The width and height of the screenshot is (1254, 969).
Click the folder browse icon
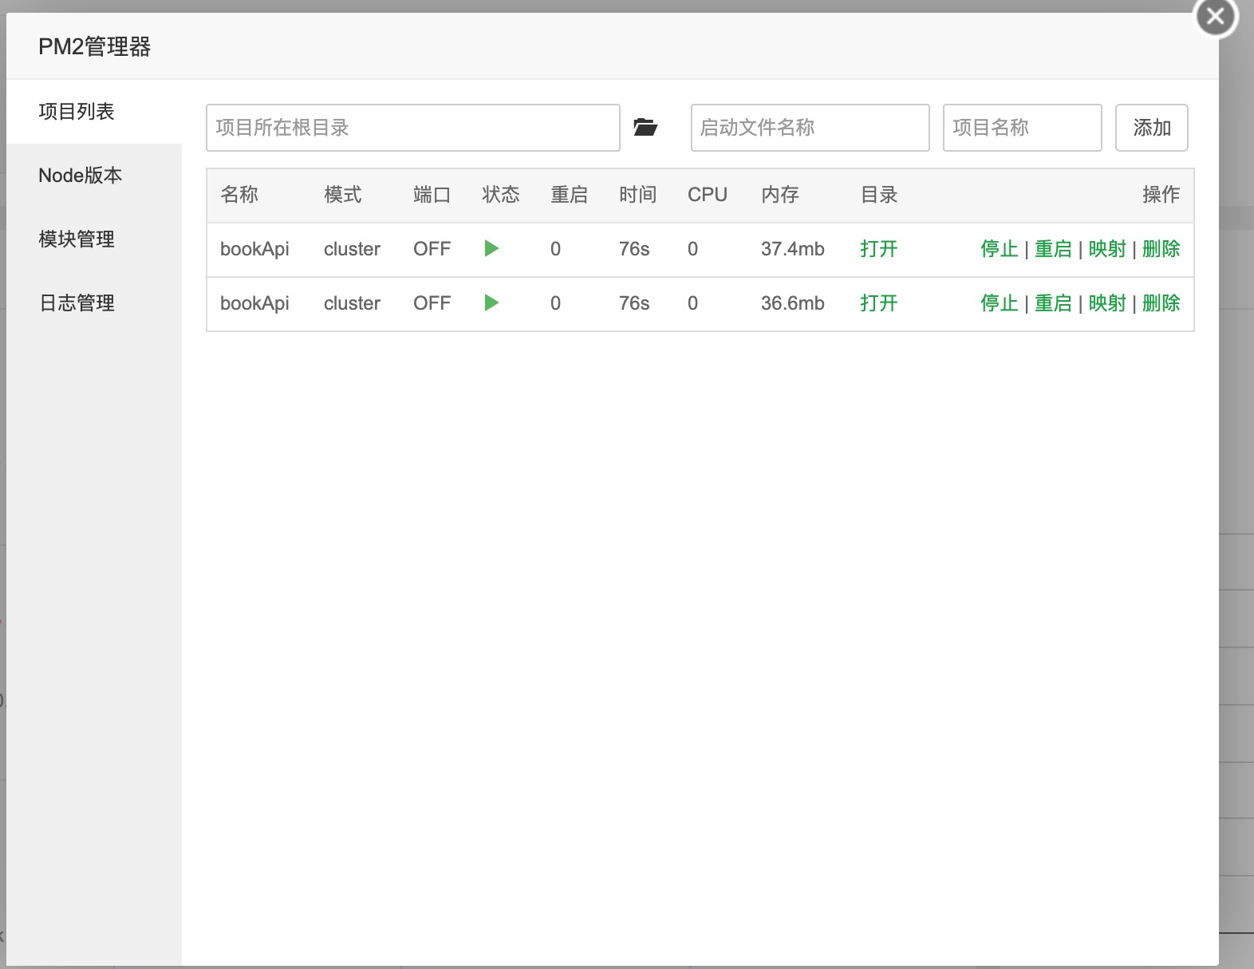coord(645,127)
